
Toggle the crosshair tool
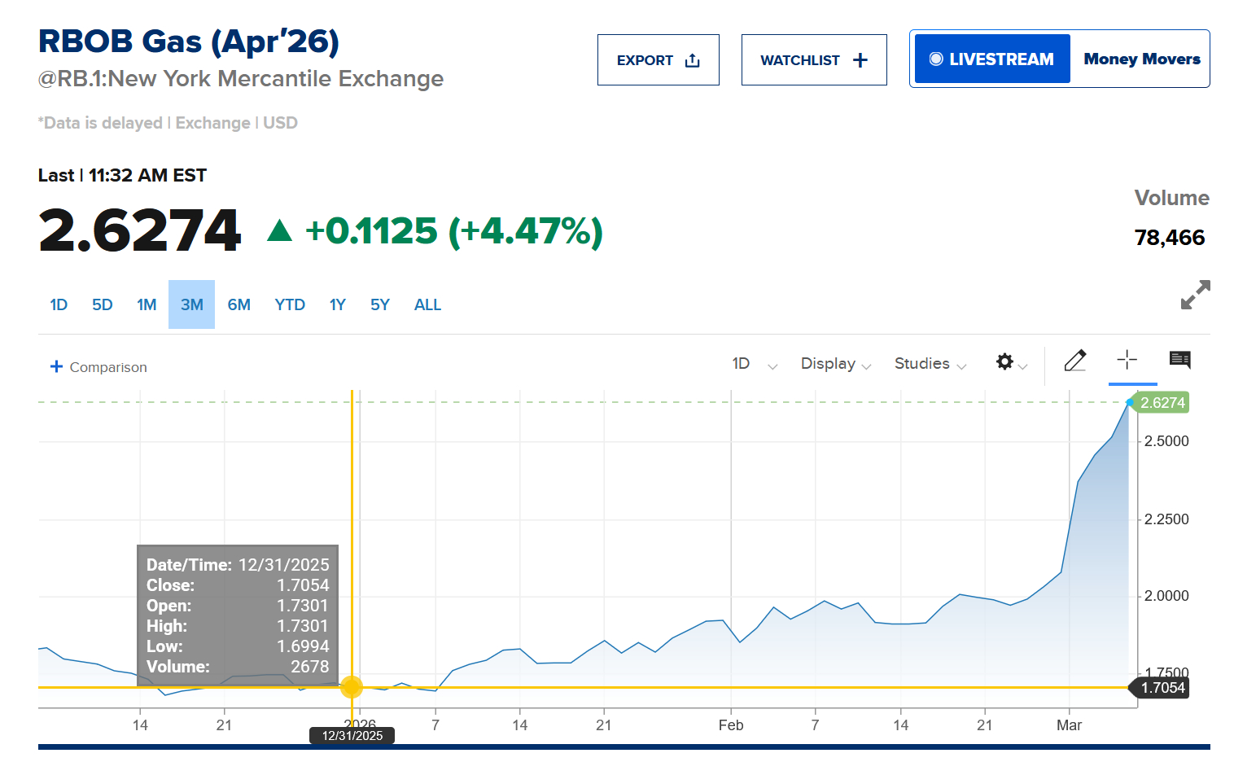(1127, 360)
